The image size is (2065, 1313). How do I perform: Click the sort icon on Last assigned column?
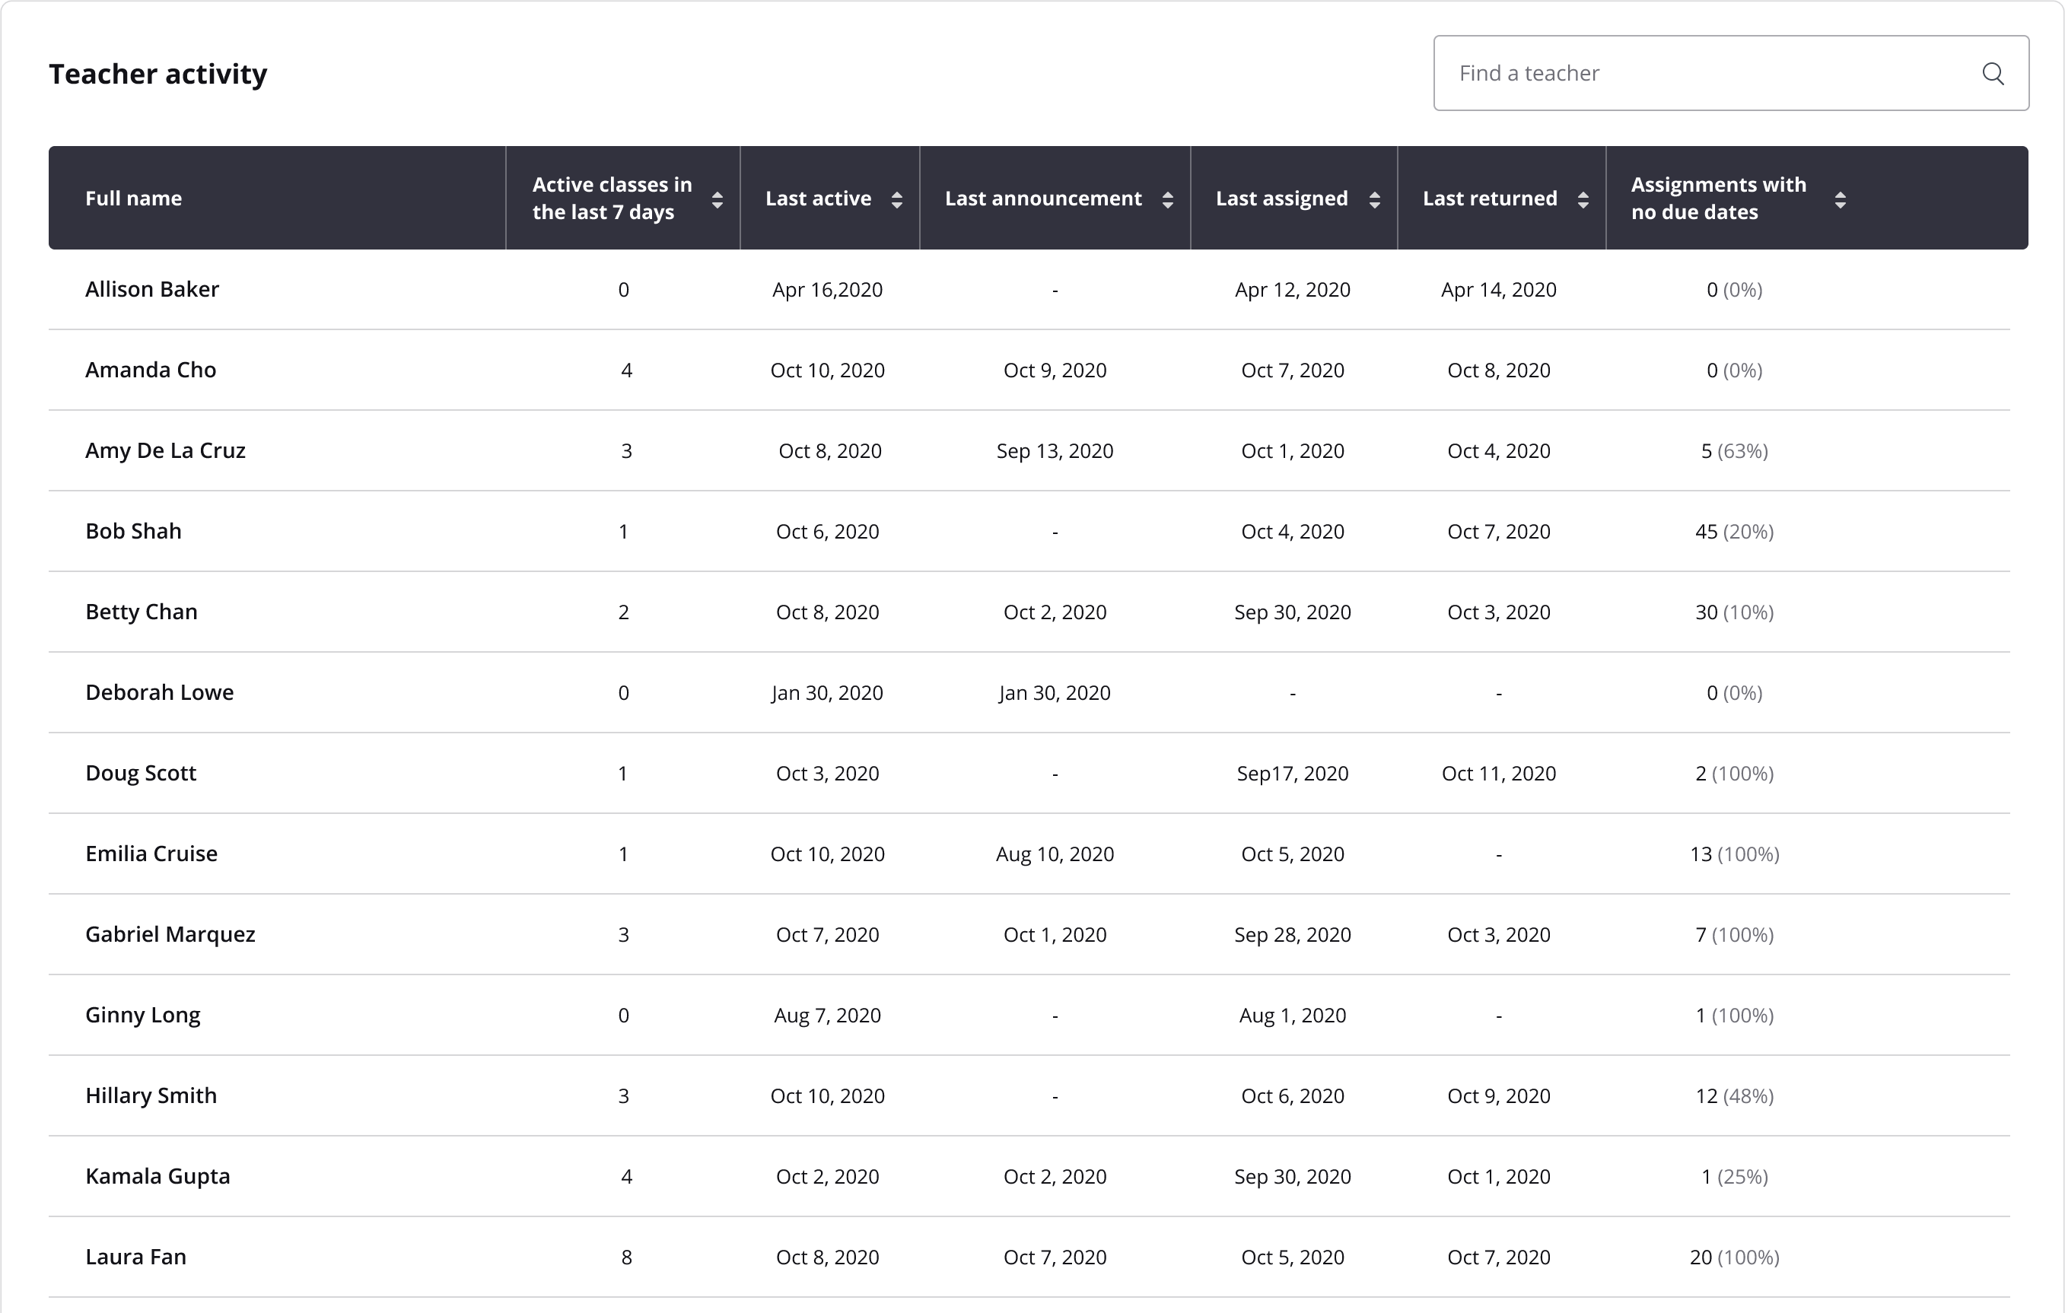click(1374, 198)
